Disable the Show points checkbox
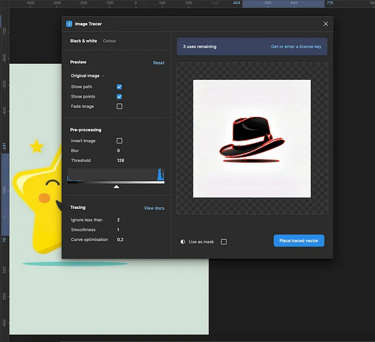375x342 pixels. coord(119,96)
